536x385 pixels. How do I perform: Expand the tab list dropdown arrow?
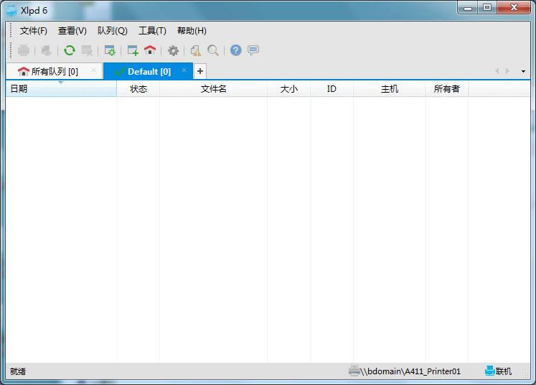523,72
